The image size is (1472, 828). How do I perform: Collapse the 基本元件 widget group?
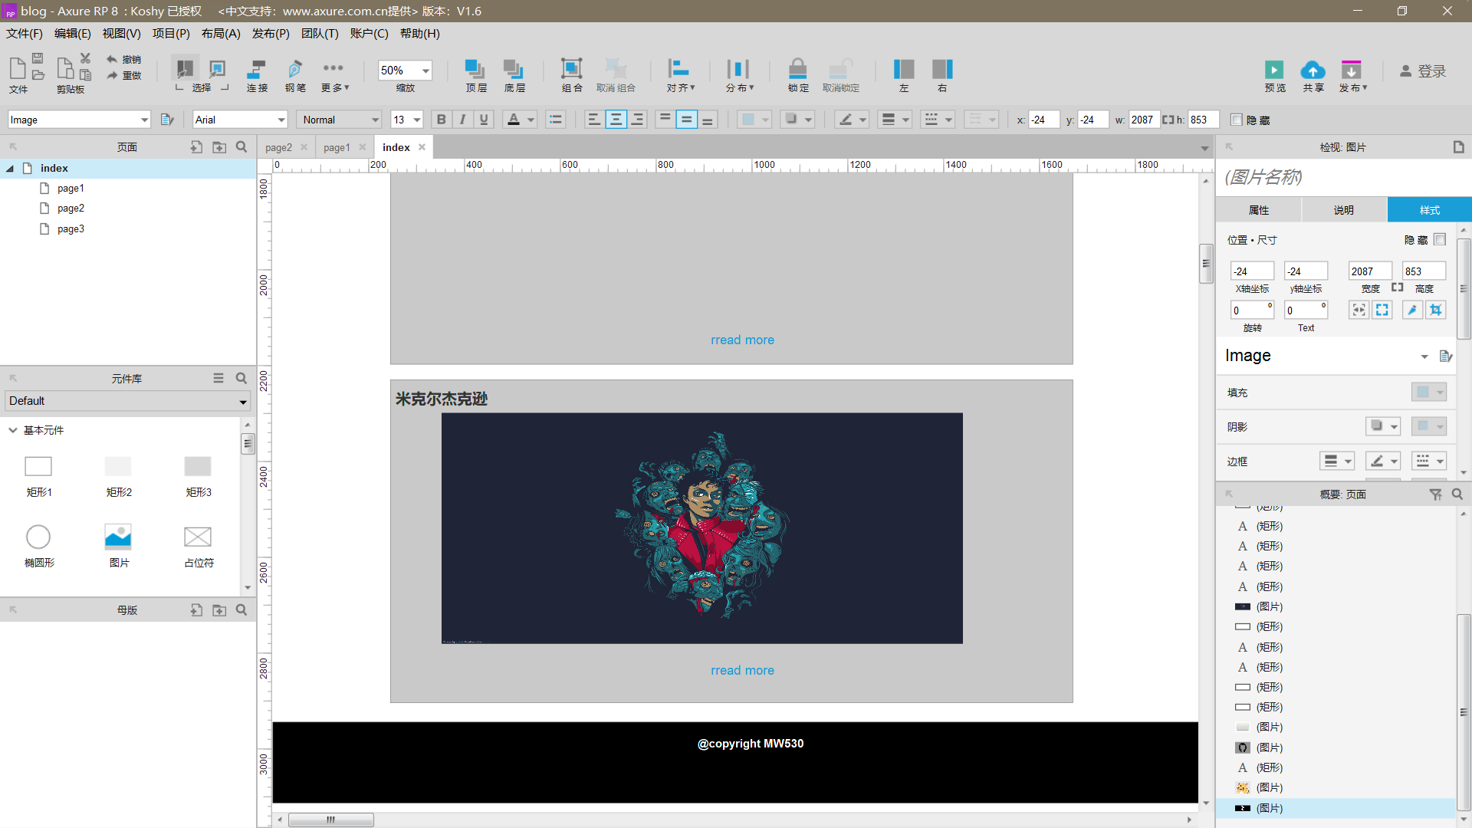pyautogui.click(x=13, y=430)
